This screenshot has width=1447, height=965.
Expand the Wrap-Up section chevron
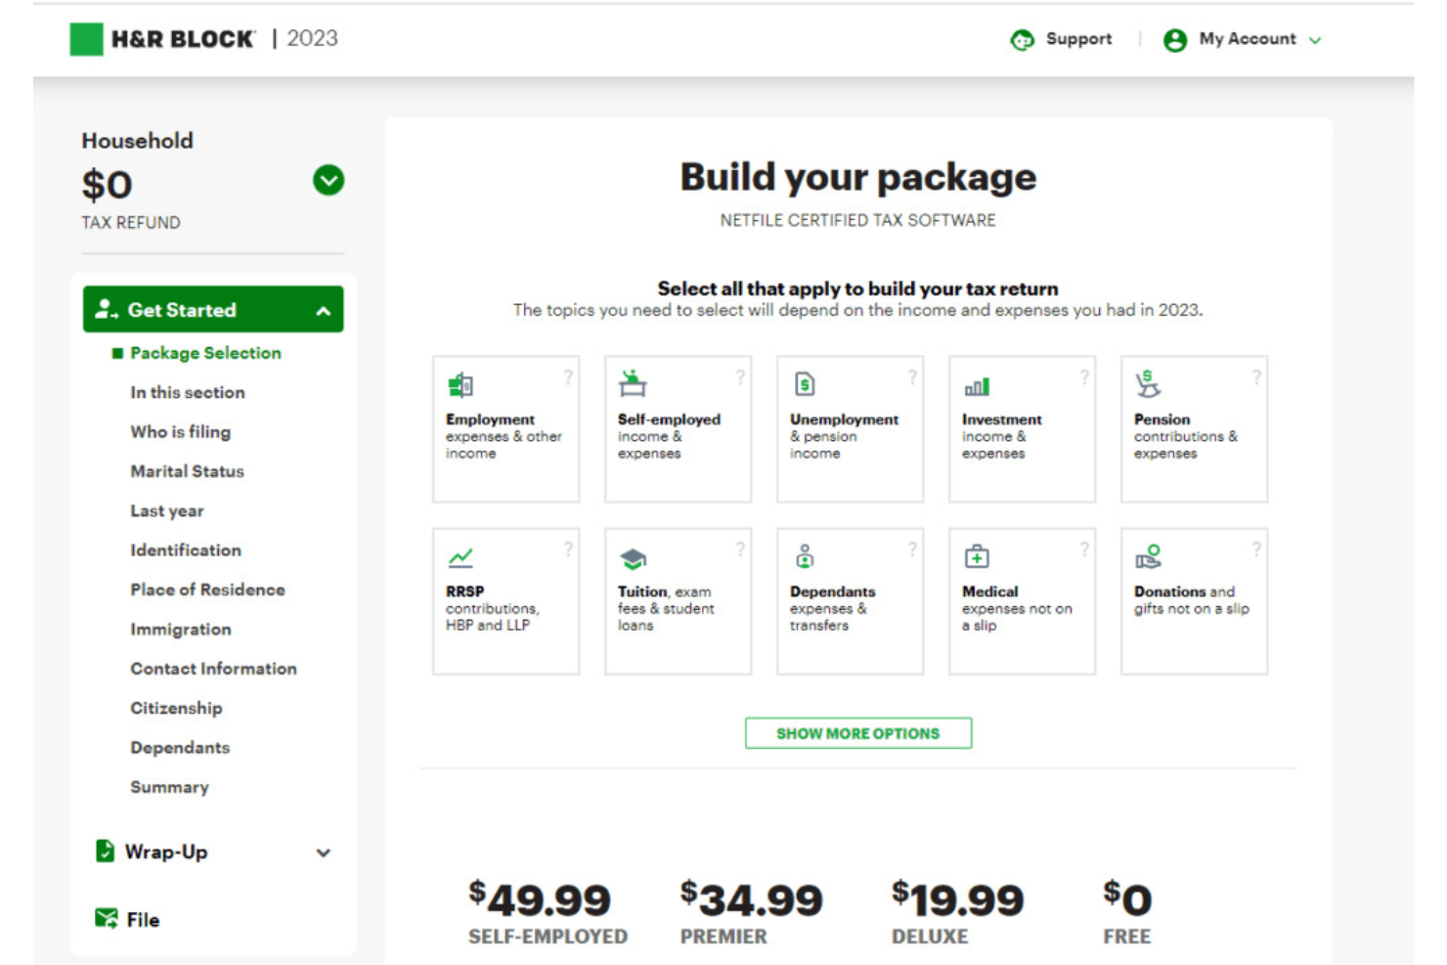tap(324, 853)
